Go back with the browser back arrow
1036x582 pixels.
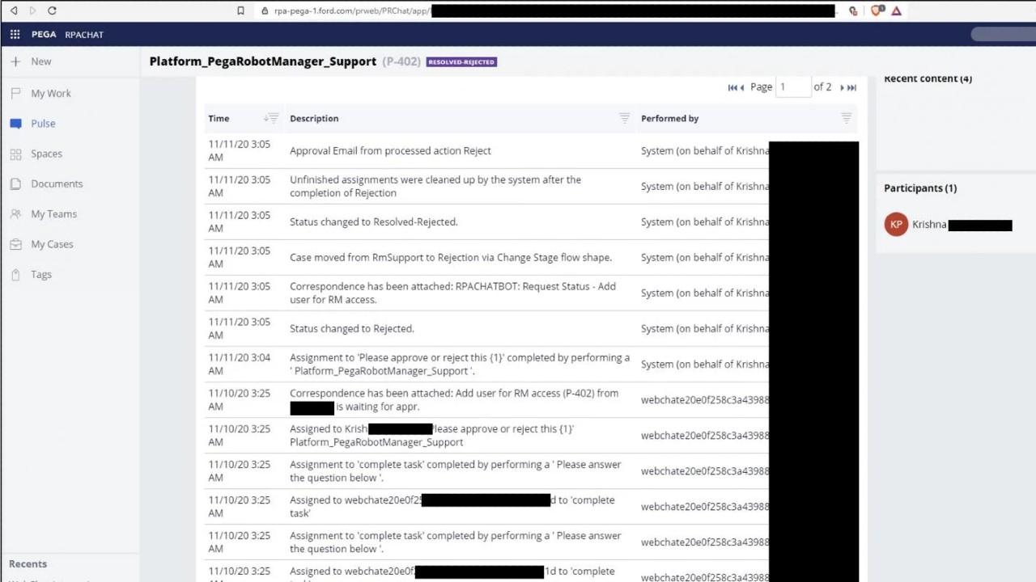coord(13,11)
